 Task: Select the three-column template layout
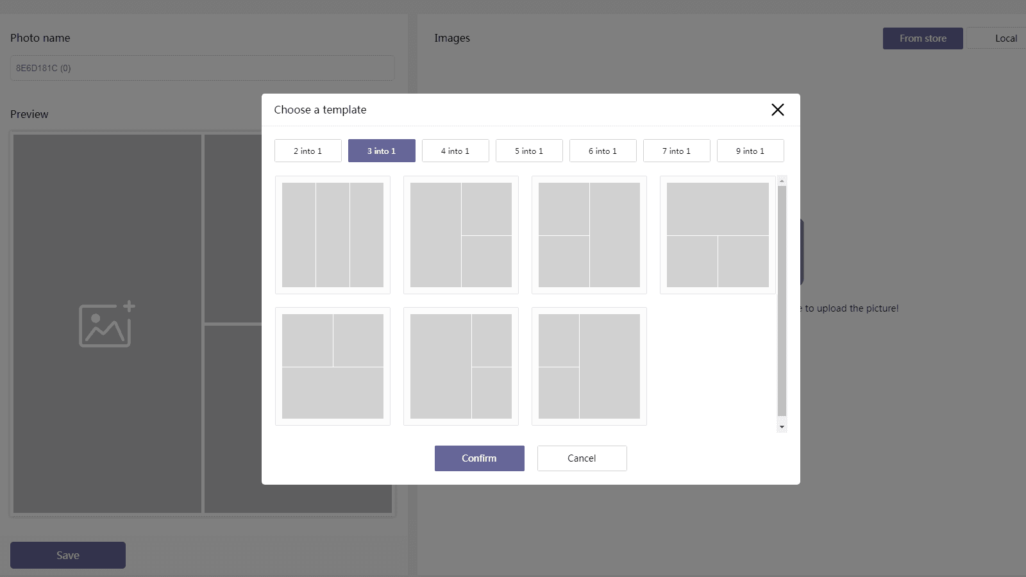pos(332,235)
